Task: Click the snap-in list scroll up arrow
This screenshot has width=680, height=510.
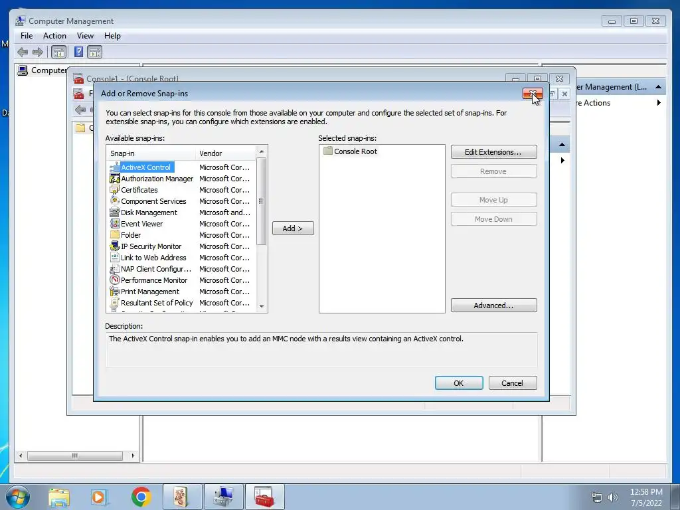Action: pos(262,151)
